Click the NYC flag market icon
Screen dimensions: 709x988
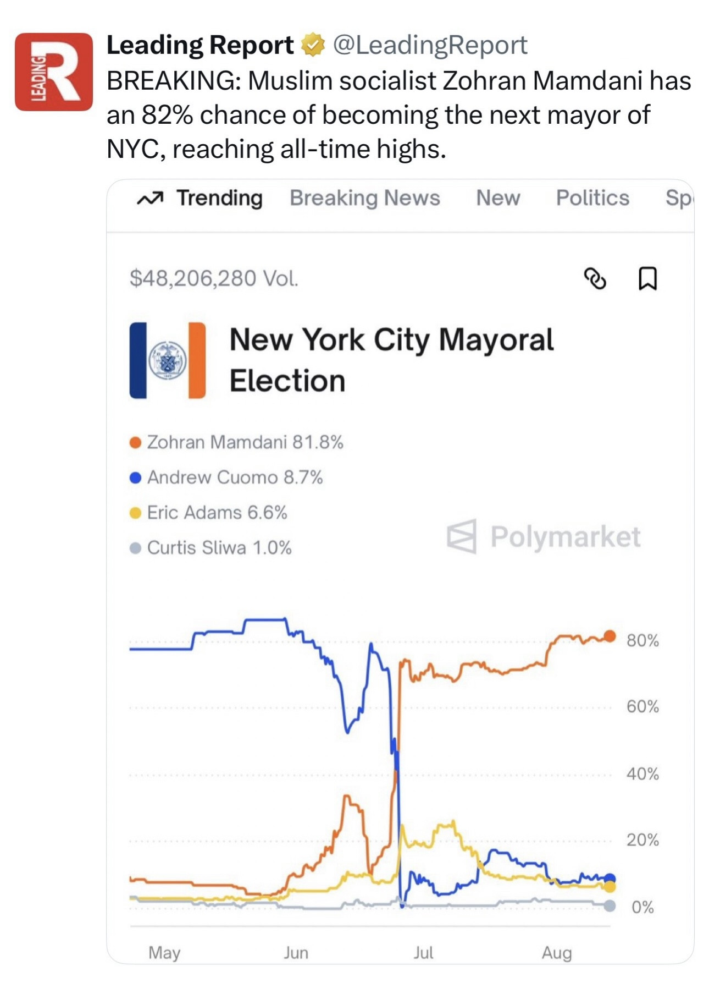click(x=168, y=360)
